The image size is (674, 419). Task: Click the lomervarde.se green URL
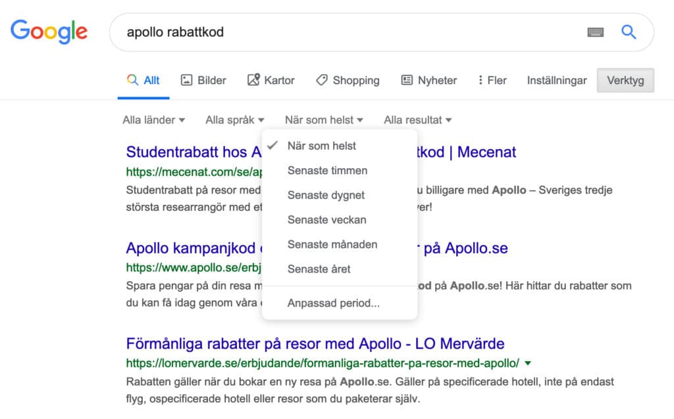[323, 363]
